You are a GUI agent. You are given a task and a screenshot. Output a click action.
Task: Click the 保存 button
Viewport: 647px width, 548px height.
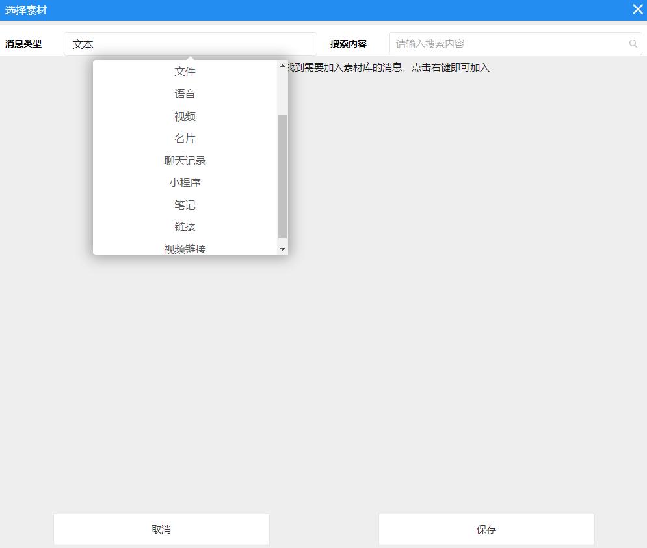[486, 529]
